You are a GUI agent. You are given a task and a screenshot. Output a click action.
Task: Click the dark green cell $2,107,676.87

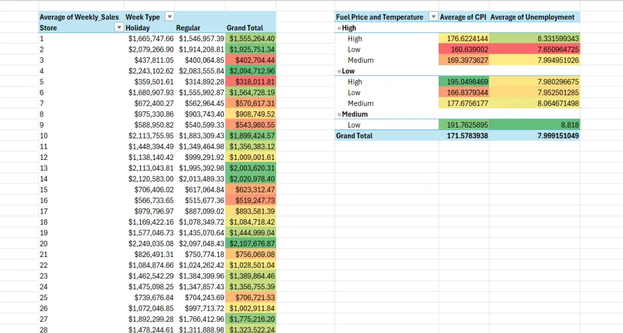(251, 243)
